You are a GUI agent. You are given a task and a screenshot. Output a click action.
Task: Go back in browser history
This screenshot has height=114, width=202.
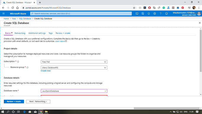click(3, 8)
